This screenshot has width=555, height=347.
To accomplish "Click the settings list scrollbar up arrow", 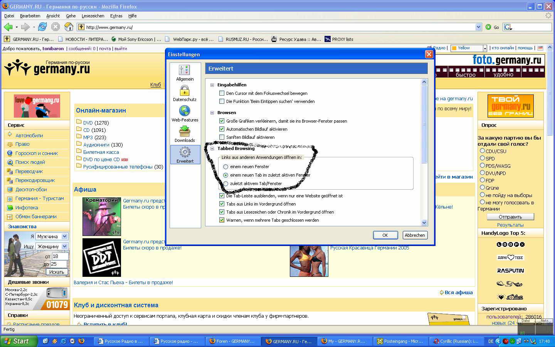I will 424,82.
